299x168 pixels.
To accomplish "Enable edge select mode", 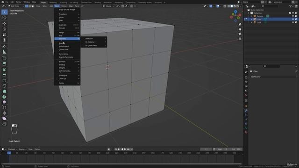I will pyautogui.click(x=29, y=6).
